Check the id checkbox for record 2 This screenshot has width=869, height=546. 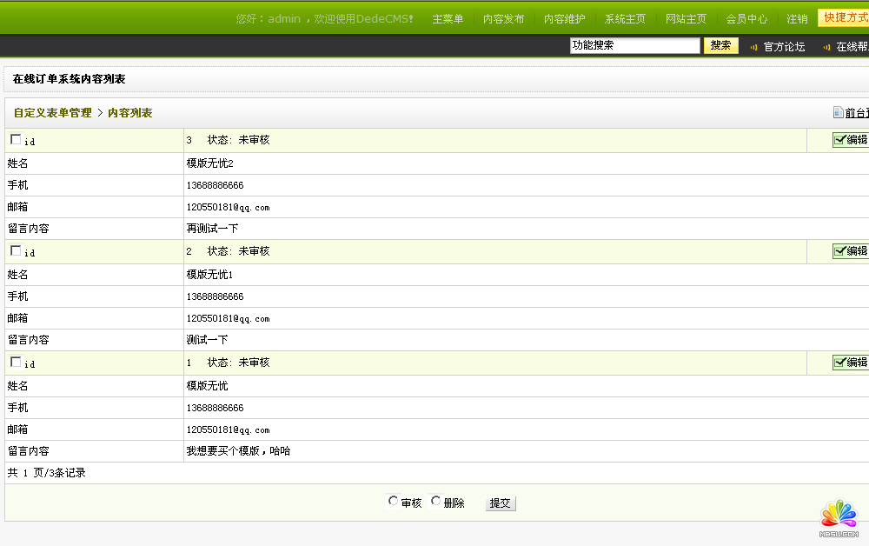[x=16, y=250]
